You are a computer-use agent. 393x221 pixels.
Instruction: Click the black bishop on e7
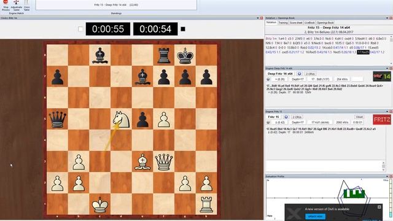[x=142, y=77]
